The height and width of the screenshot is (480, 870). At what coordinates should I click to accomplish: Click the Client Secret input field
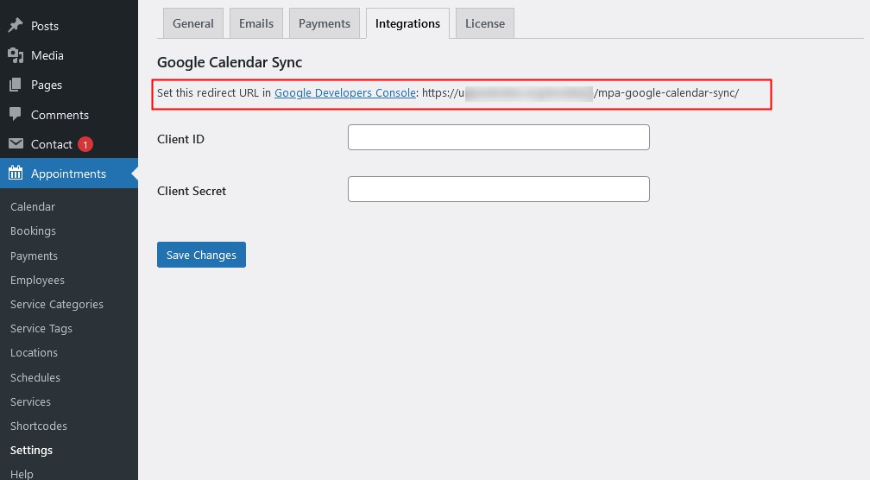(499, 189)
